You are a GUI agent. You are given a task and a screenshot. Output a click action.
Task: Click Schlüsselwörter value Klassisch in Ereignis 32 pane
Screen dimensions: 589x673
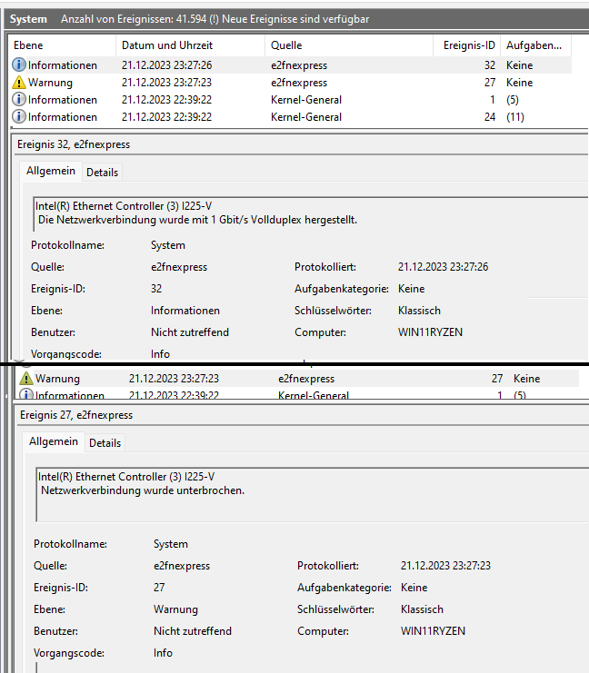click(x=419, y=311)
